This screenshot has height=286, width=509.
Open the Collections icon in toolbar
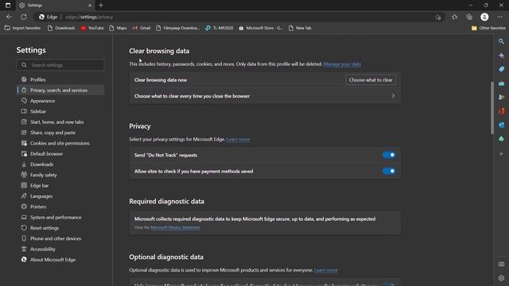click(469, 17)
